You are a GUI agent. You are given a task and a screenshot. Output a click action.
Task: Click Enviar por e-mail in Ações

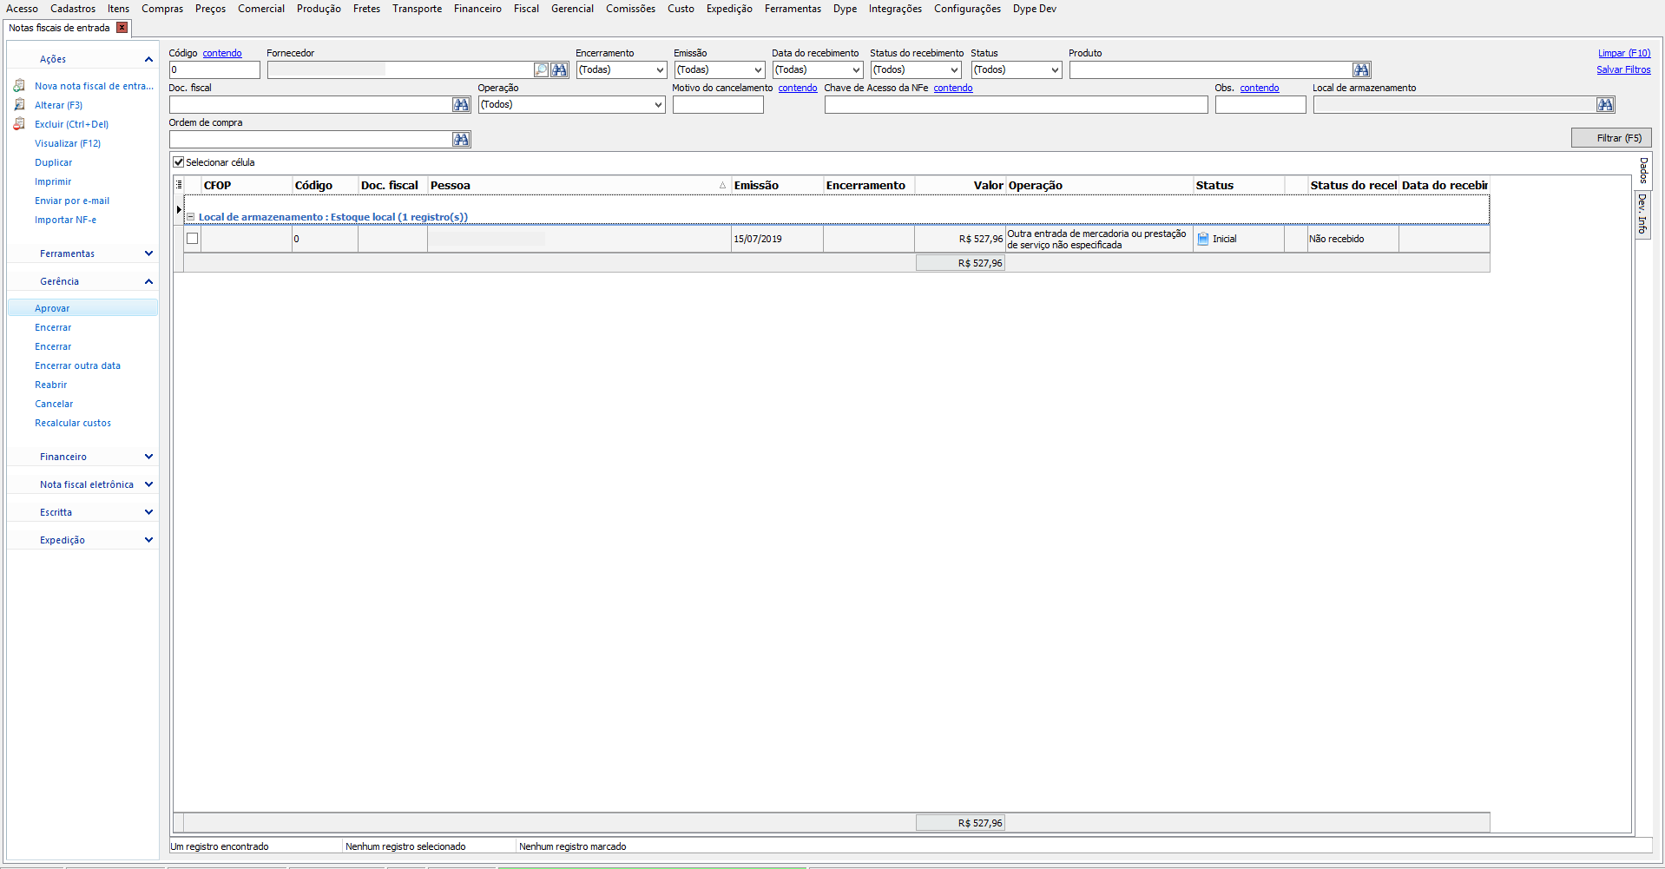72,201
